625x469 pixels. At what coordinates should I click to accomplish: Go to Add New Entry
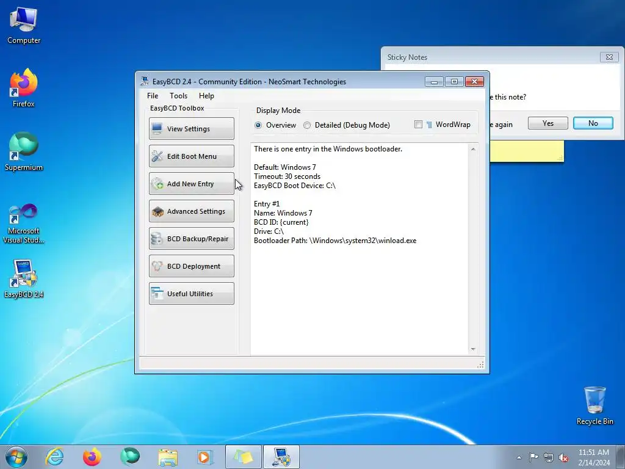(191, 183)
